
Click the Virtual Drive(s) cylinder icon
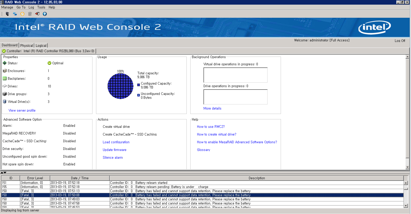pyautogui.click(x=5, y=102)
